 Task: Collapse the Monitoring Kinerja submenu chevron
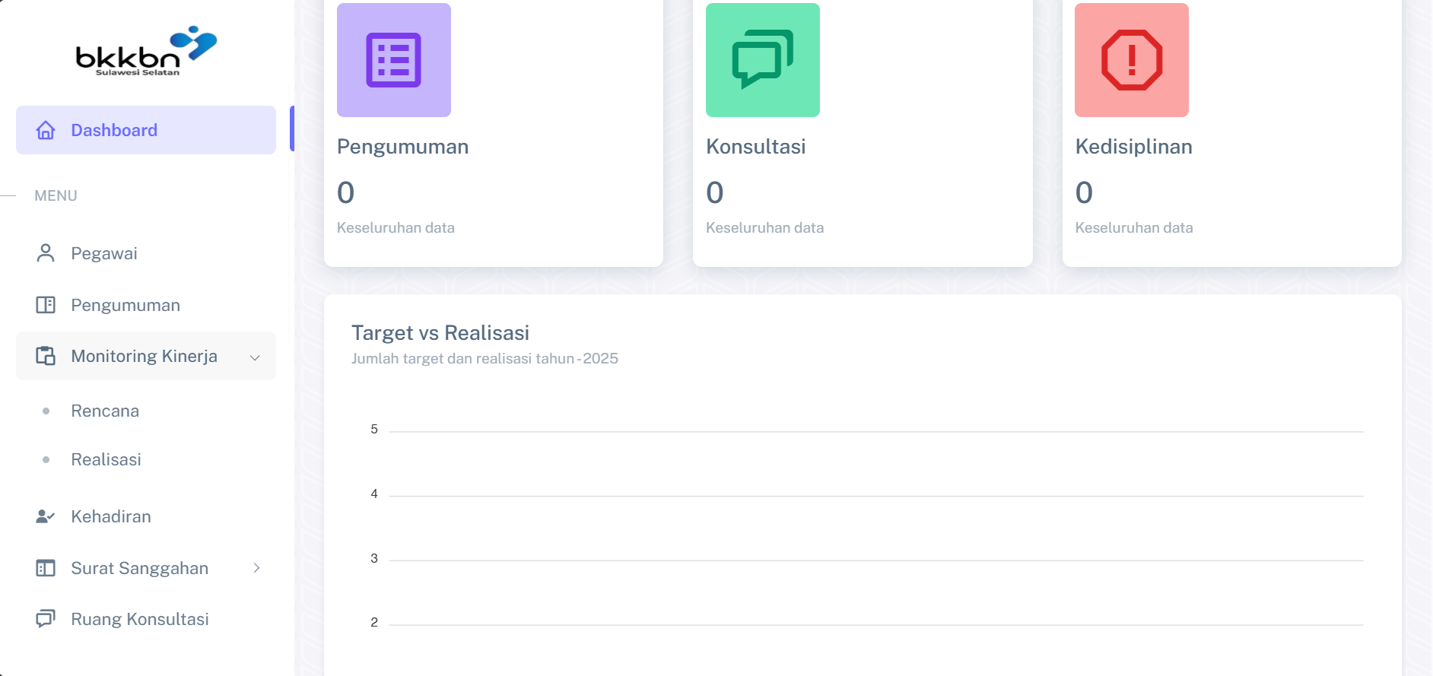pyautogui.click(x=255, y=357)
